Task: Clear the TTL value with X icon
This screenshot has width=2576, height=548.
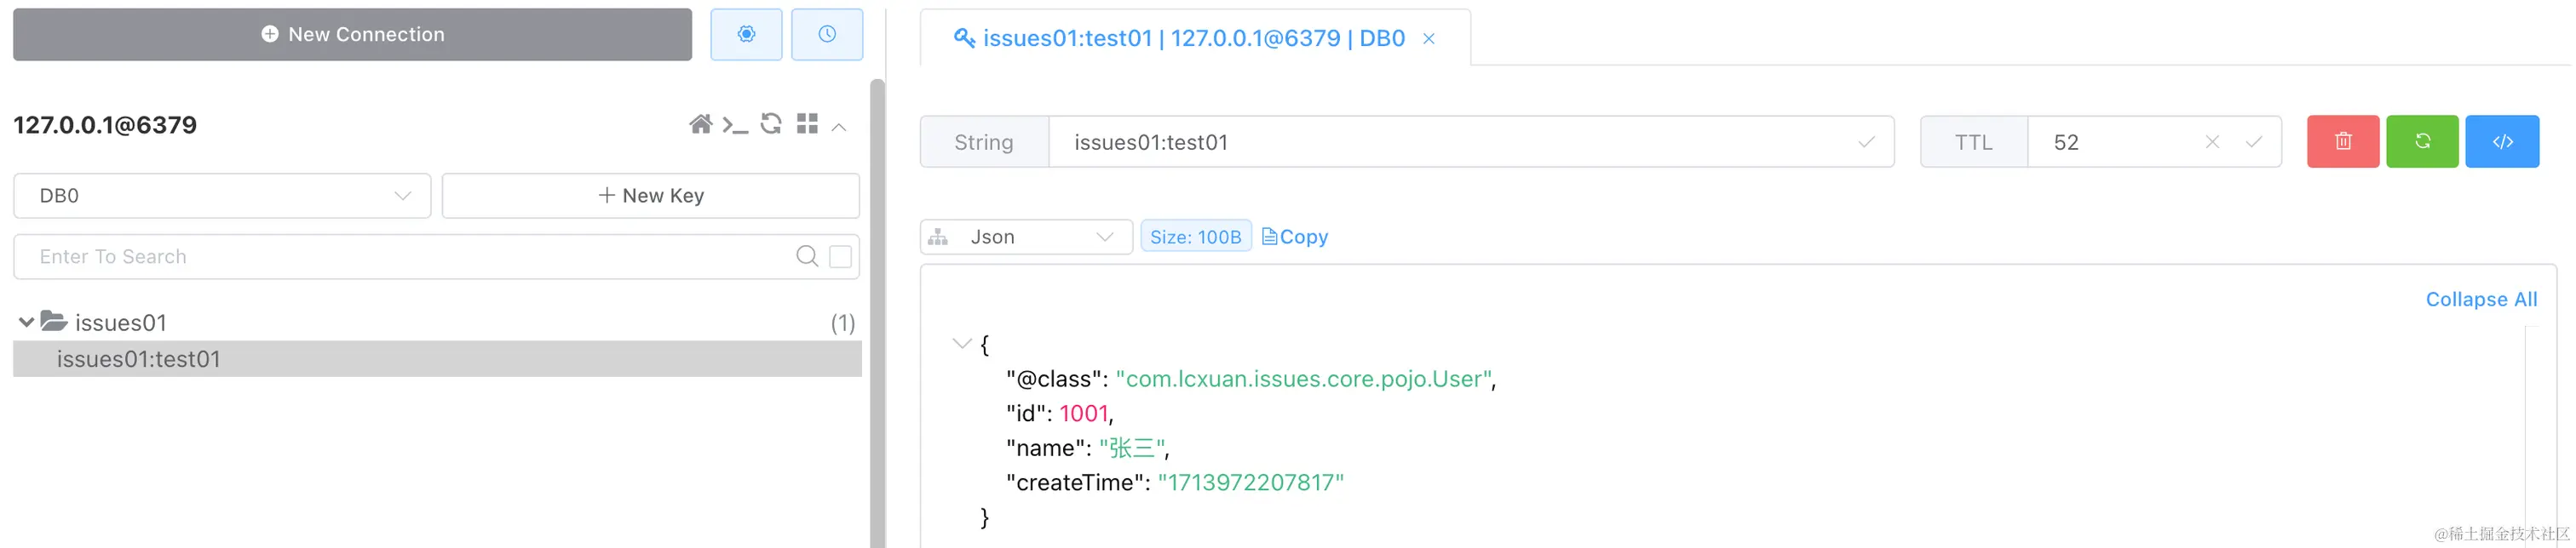Action: (x=2212, y=142)
